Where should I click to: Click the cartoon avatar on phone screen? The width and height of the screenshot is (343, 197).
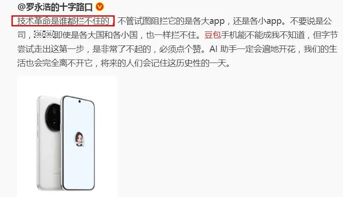click(79, 139)
